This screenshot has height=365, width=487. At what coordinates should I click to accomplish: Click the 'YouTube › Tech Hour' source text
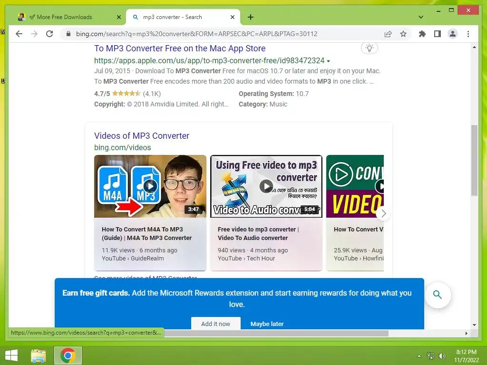246,258
